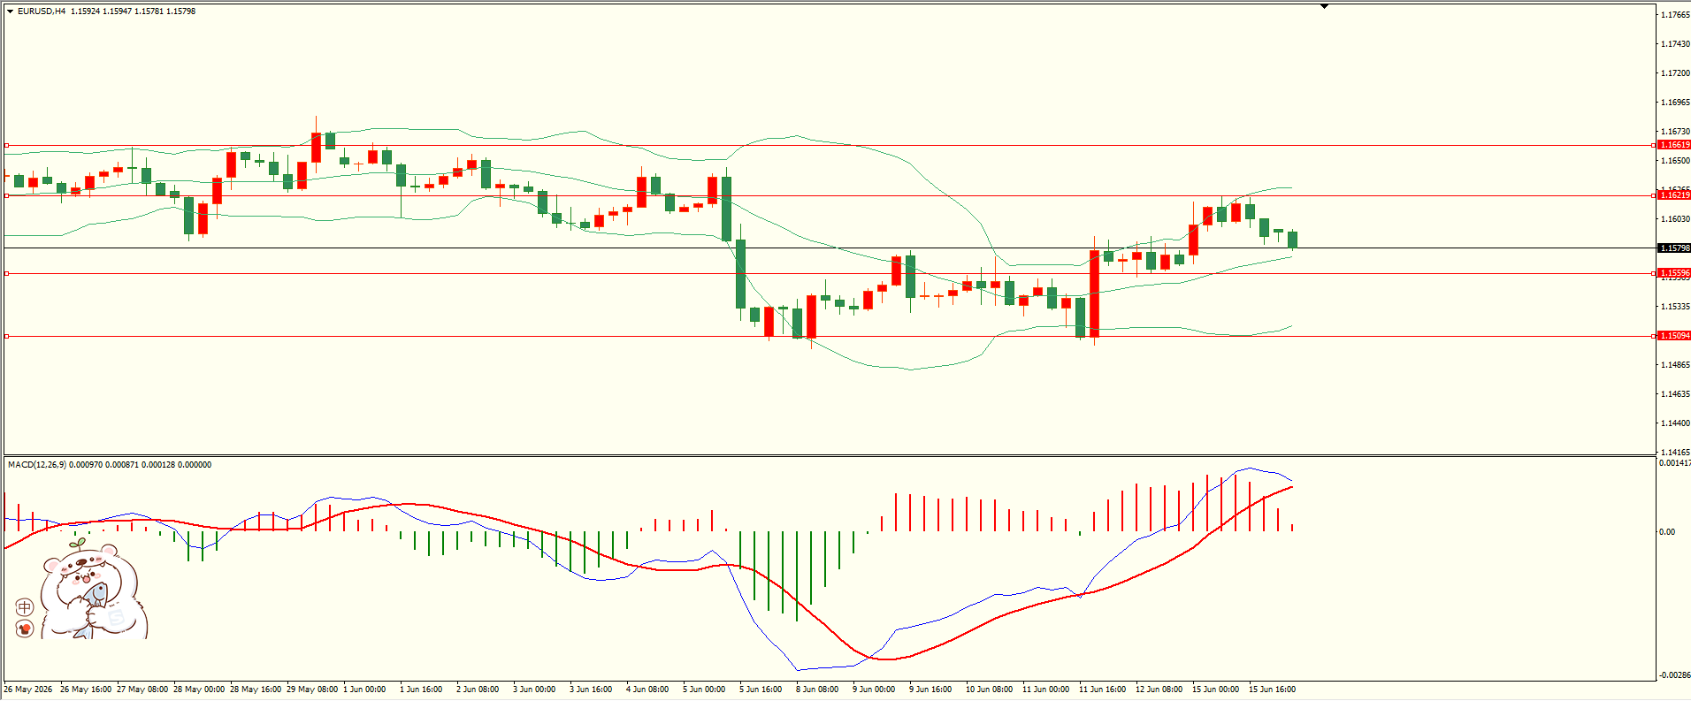Select the 1.15596 line's right square handle
This screenshot has width=1691, height=701.
point(1654,274)
